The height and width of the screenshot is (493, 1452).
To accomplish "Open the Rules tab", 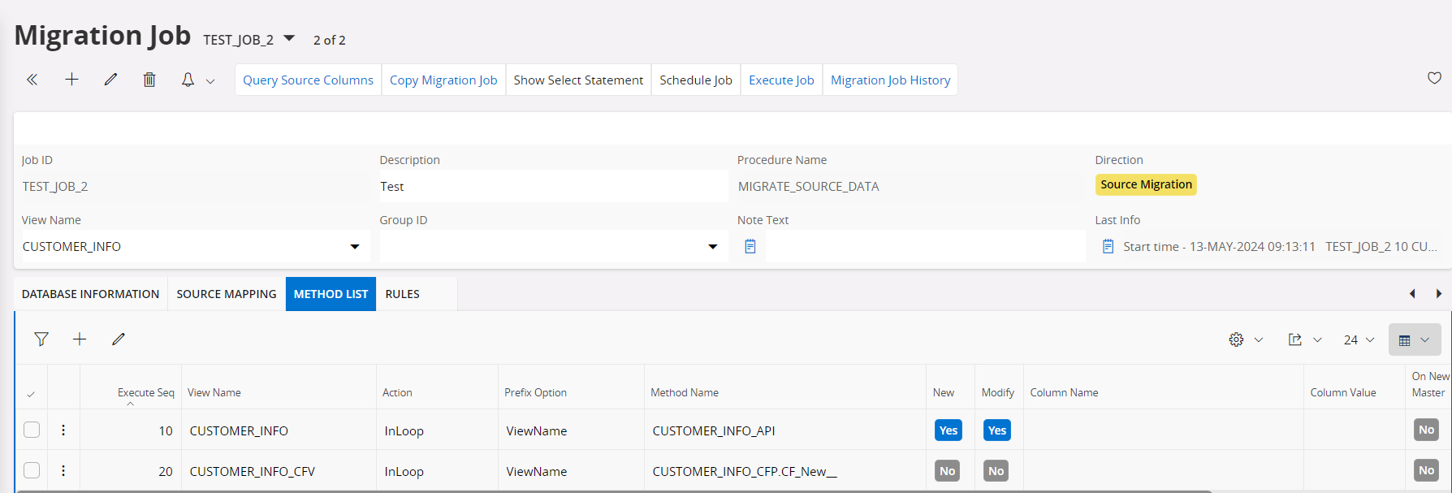I will 402,294.
